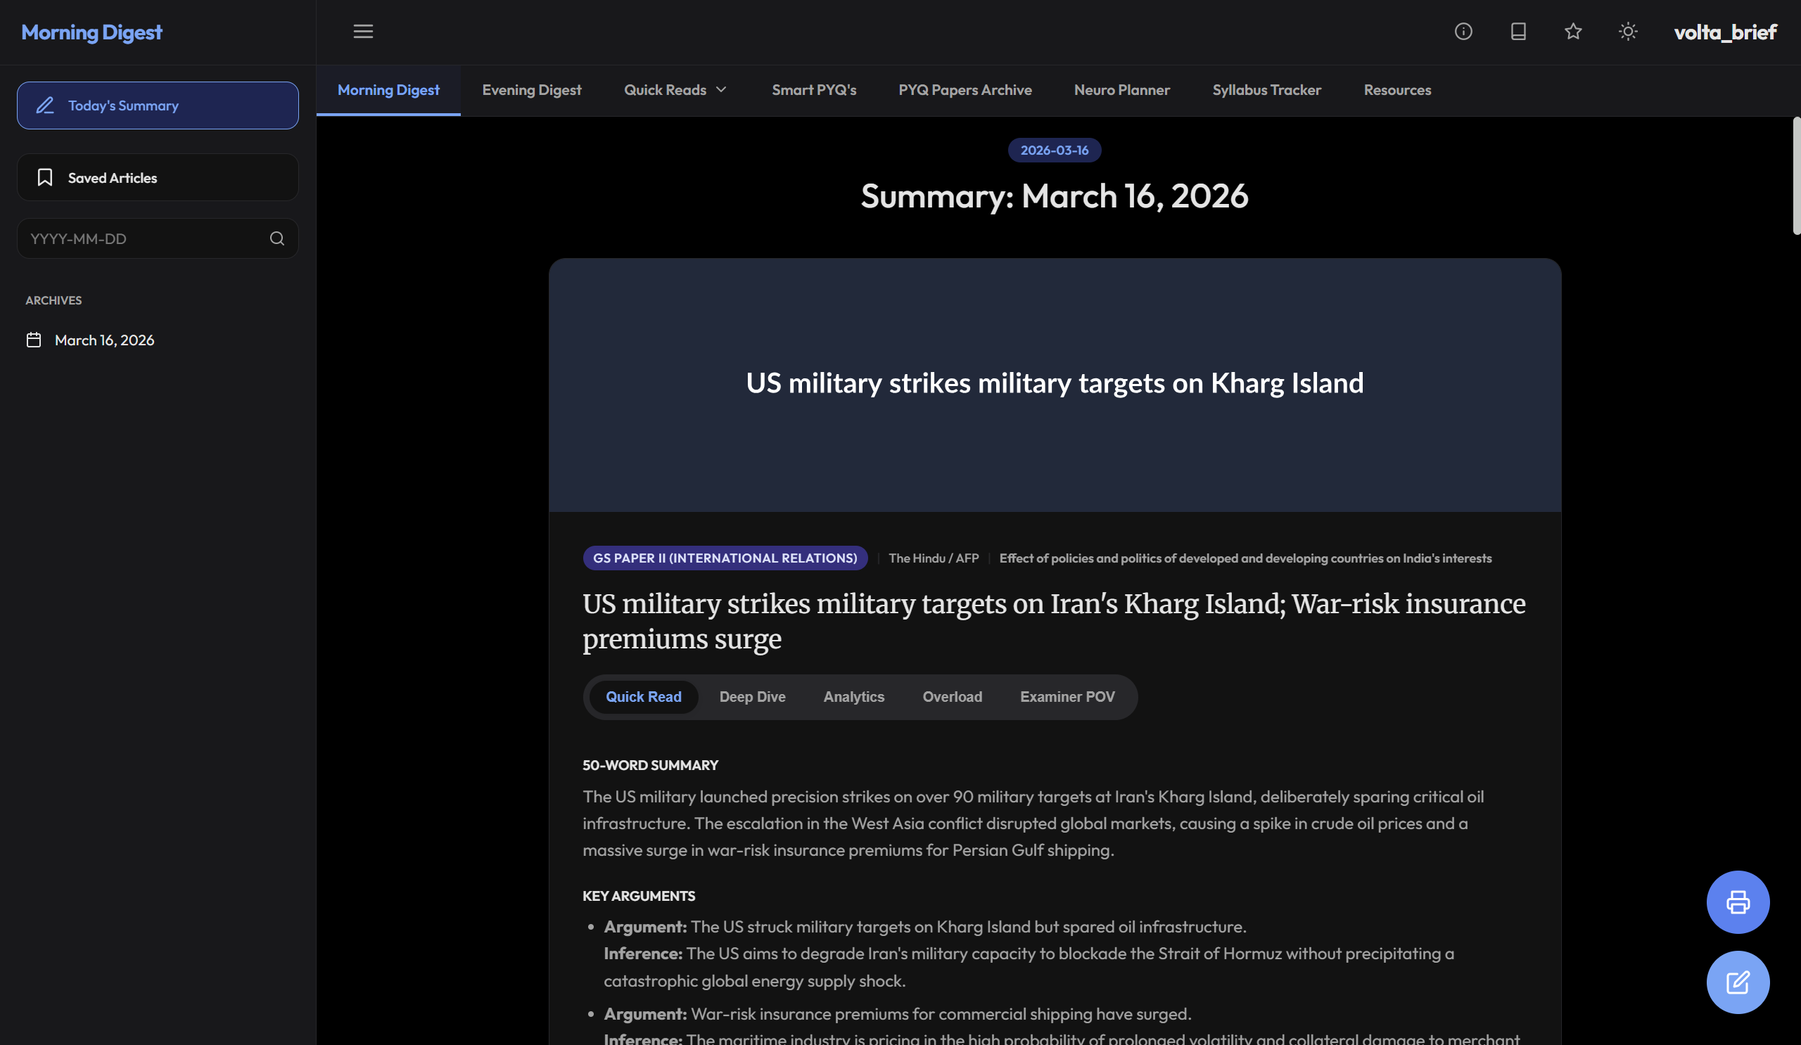Click the hamburger menu icon
Image resolution: width=1801 pixels, height=1045 pixels.
[x=363, y=32]
